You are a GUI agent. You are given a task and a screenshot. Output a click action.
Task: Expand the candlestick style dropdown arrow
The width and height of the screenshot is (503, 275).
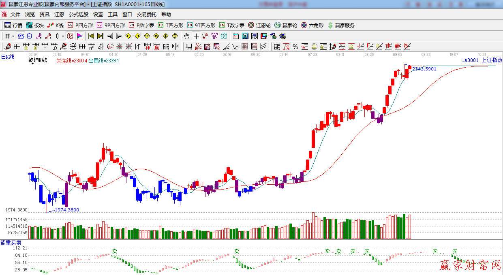click(x=63, y=36)
